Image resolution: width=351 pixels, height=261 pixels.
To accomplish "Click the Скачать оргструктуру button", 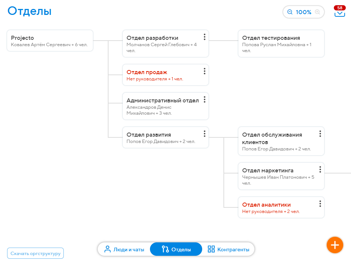I will click(x=35, y=254).
